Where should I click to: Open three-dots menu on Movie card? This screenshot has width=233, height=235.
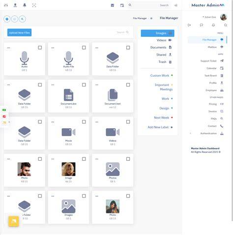click(x=53, y=122)
